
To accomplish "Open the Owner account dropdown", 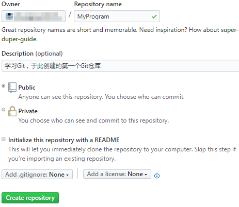I will coord(34,16).
